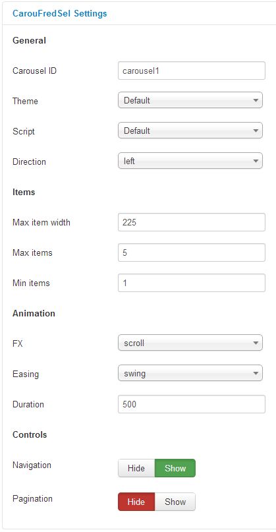
Task: Select the Min items input field
Action: [192, 283]
